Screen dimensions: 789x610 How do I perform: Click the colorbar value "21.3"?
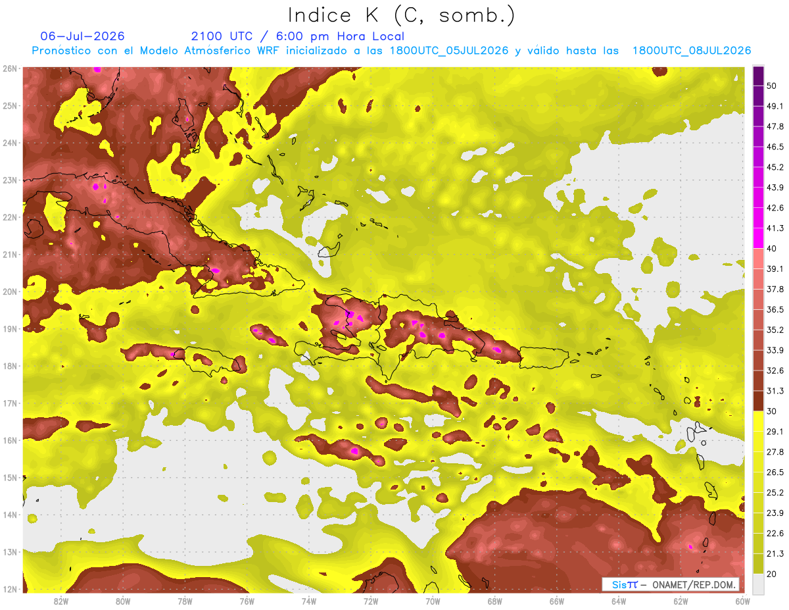pyautogui.click(x=776, y=554)
